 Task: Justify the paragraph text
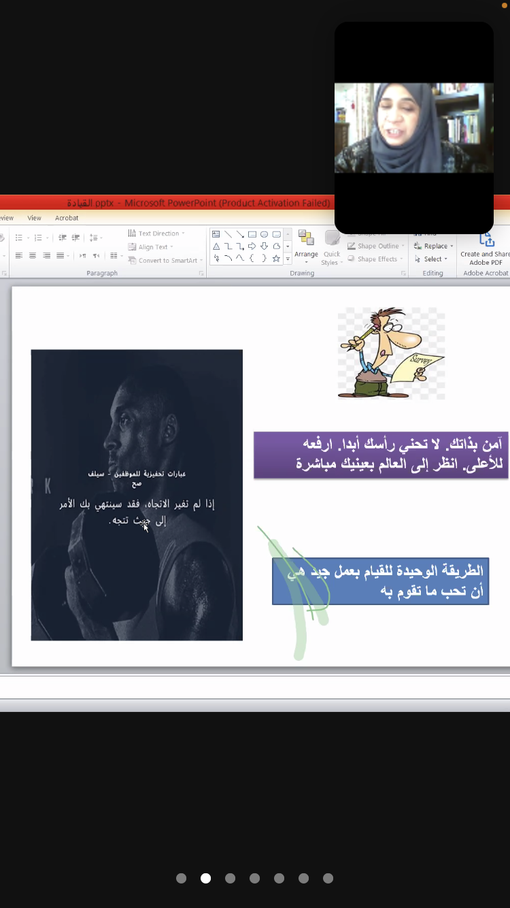tap(62, 256)
